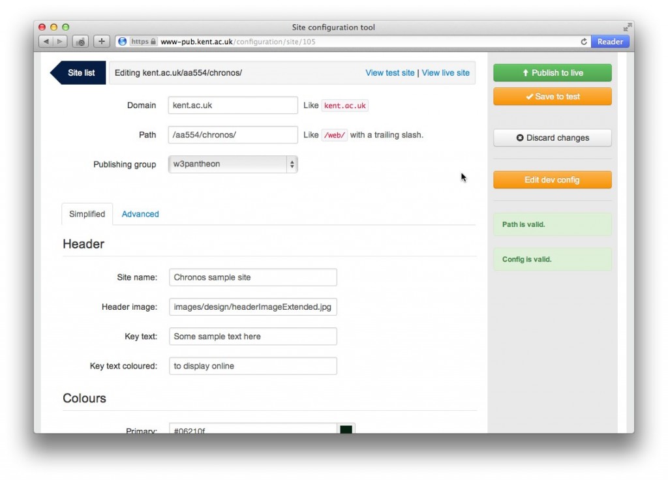Open Edit dev config

pos(552,180)
